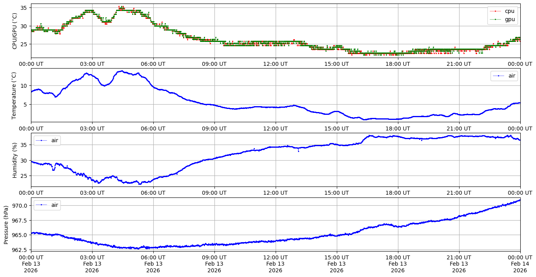Screen dimensions: 536x277
Task: Select the air legend in the Humidity plot
Action: (47, 140)
